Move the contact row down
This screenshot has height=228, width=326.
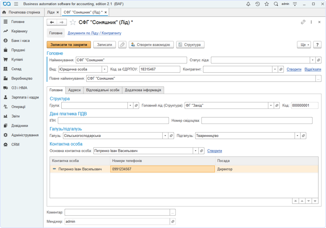point(308,201)
